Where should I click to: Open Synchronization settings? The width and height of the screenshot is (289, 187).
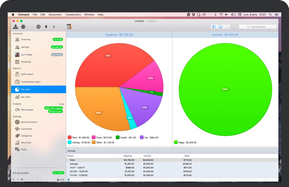[x=29, y=122]
